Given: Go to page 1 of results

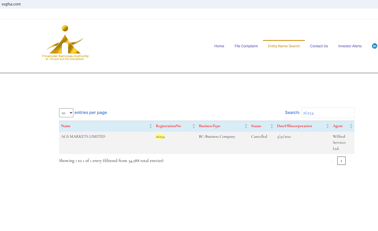Looking at the screenshot, I should pyautogui.click(x=341, y=161).
